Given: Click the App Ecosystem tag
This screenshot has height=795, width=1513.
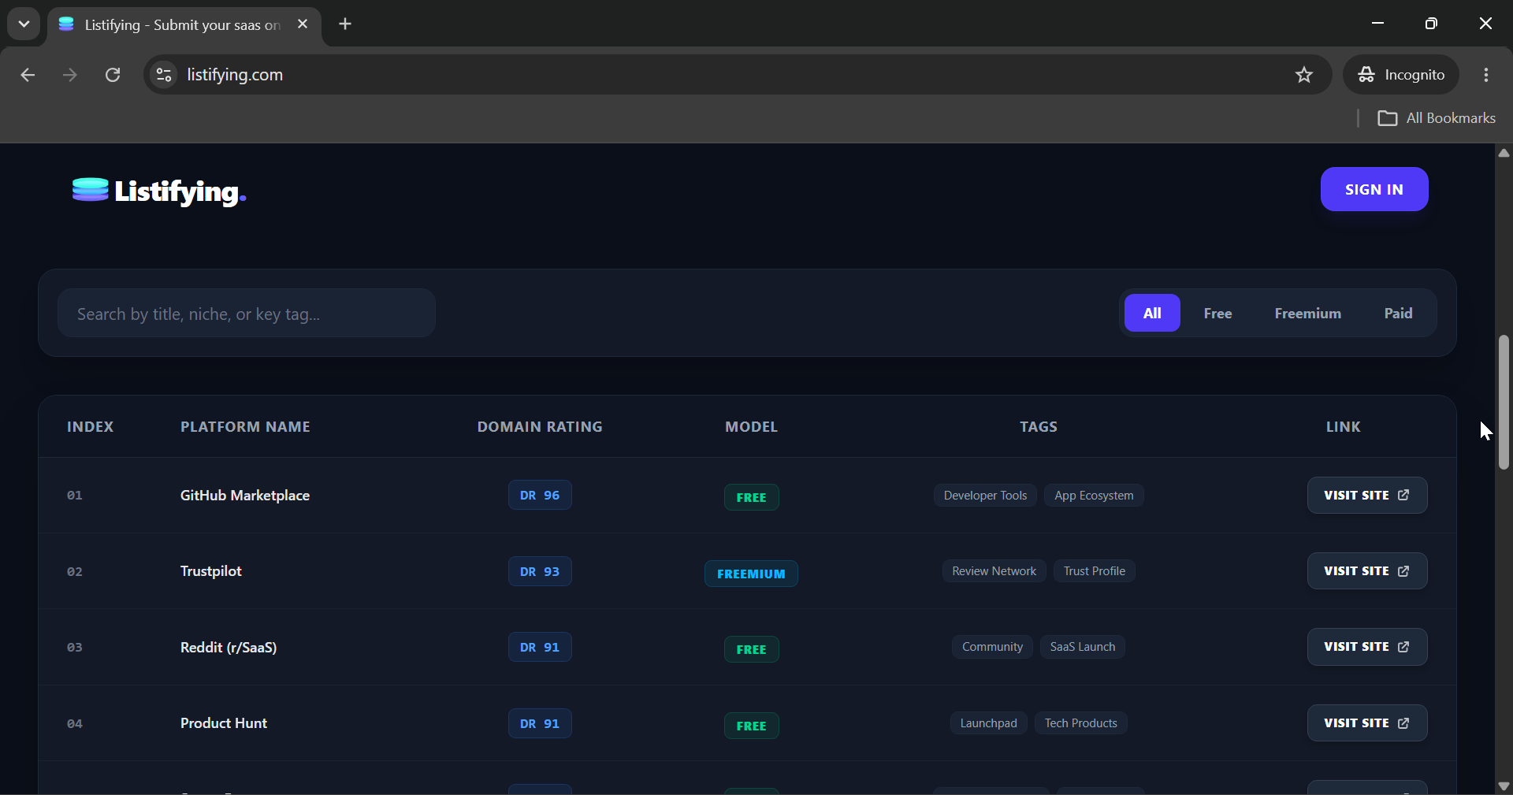Looking at the screenshot, I should point(1094,496).
